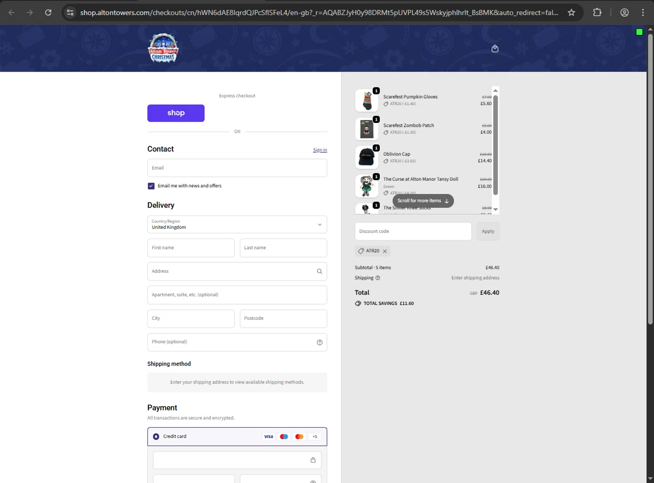Remove the ATR20 discount code
654x483 pixels.
(385, 251)
